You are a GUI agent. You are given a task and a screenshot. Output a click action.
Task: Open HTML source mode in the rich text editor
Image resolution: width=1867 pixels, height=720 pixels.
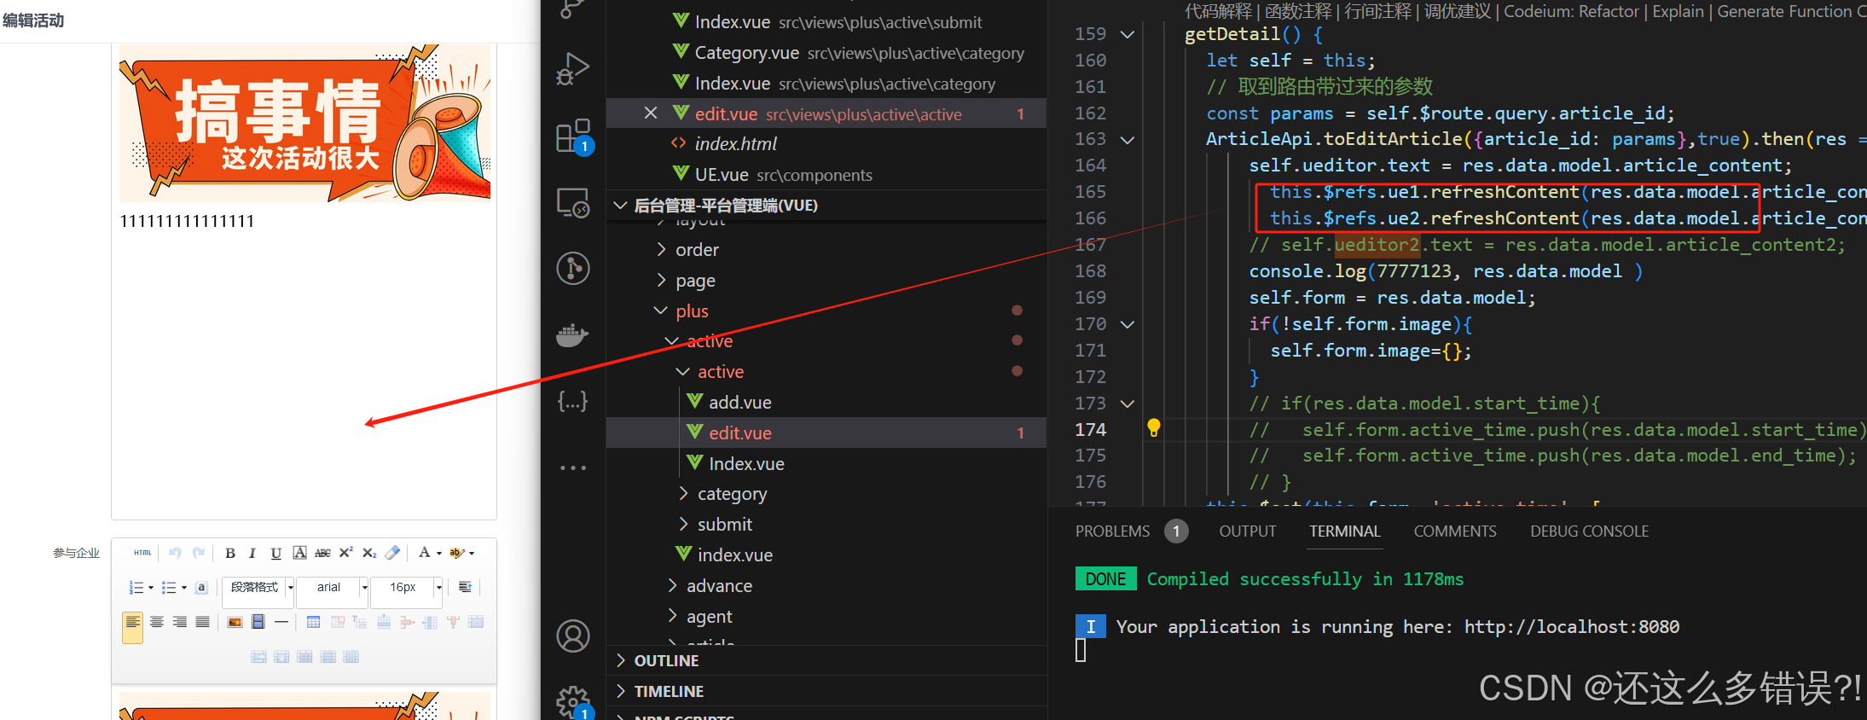[142, 553]
